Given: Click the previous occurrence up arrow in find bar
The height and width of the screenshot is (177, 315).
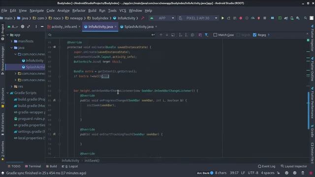Looking at the screenshot, I should pos(161,35).
